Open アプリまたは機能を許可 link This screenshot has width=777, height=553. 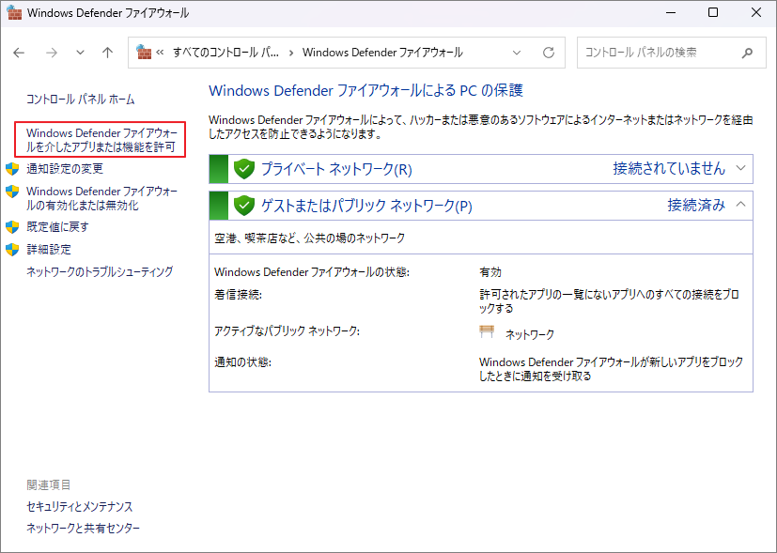(101, 140)
